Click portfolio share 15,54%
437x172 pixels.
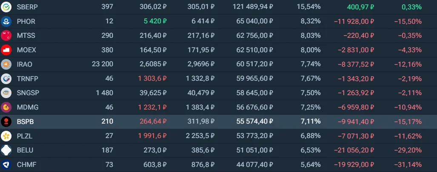coord(309,7)
